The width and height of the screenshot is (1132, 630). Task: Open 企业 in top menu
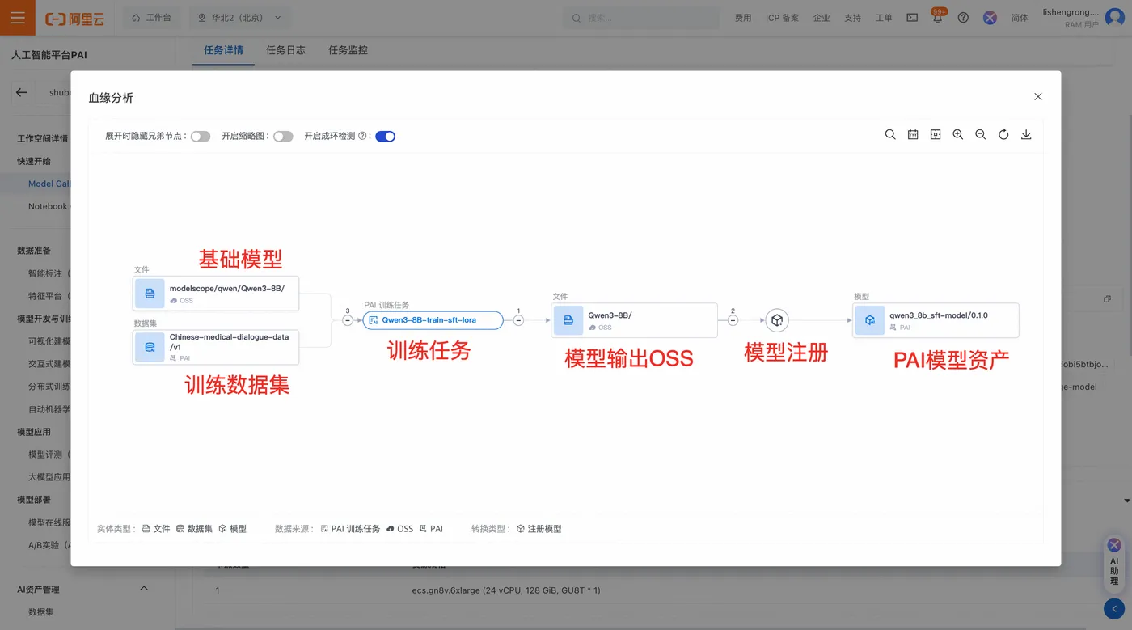[x=822, y=18]
